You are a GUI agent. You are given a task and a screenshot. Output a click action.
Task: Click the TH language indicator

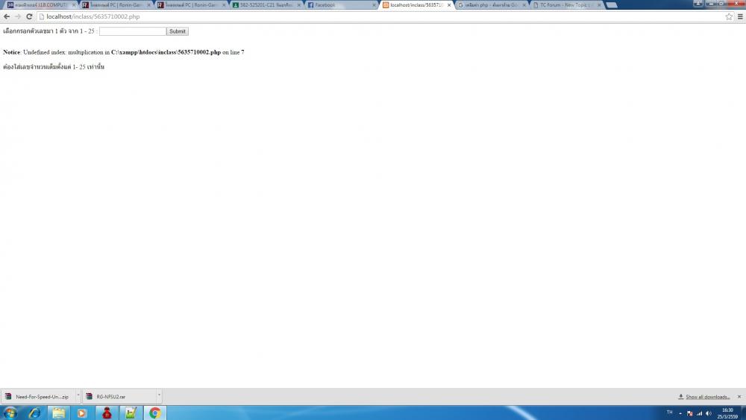(669, 413)
